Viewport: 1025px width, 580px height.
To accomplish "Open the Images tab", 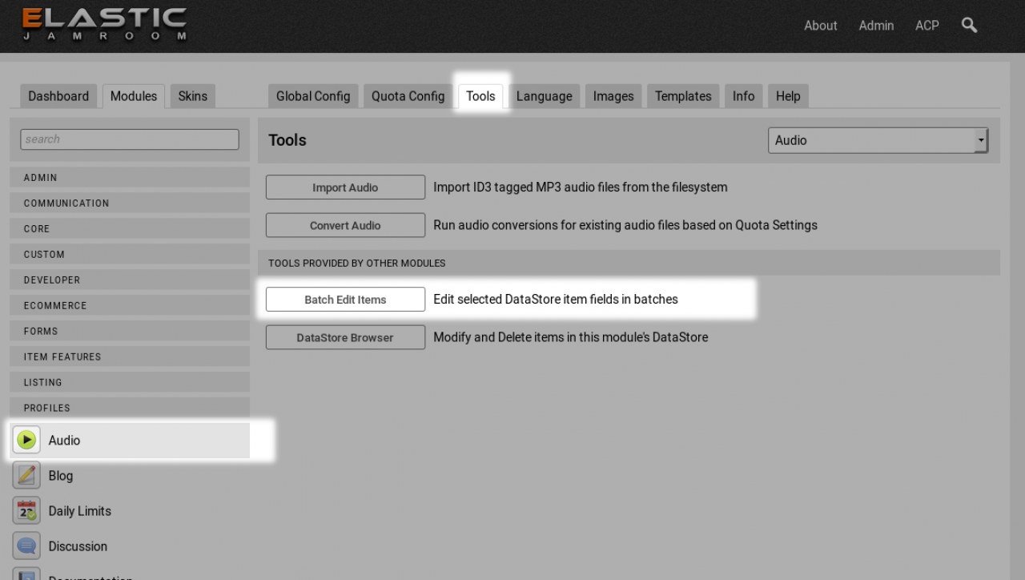I will [613, 96].
